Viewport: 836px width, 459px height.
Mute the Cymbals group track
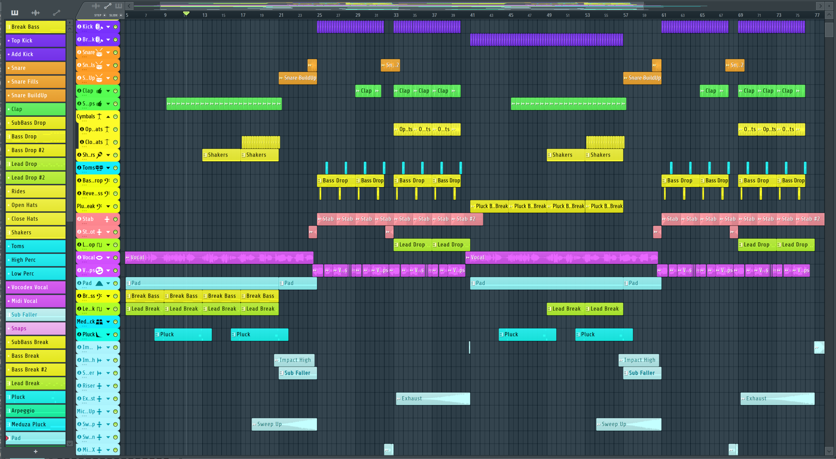pyautogui.click(x=116, y=116)
